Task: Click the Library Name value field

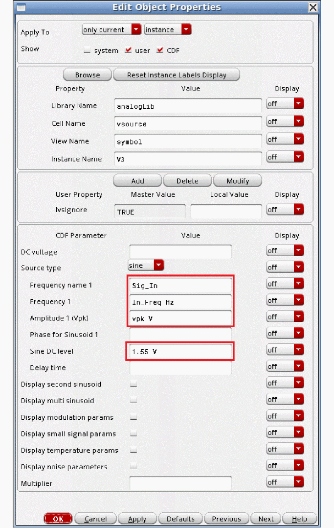Action: click(x=188, y=106)
